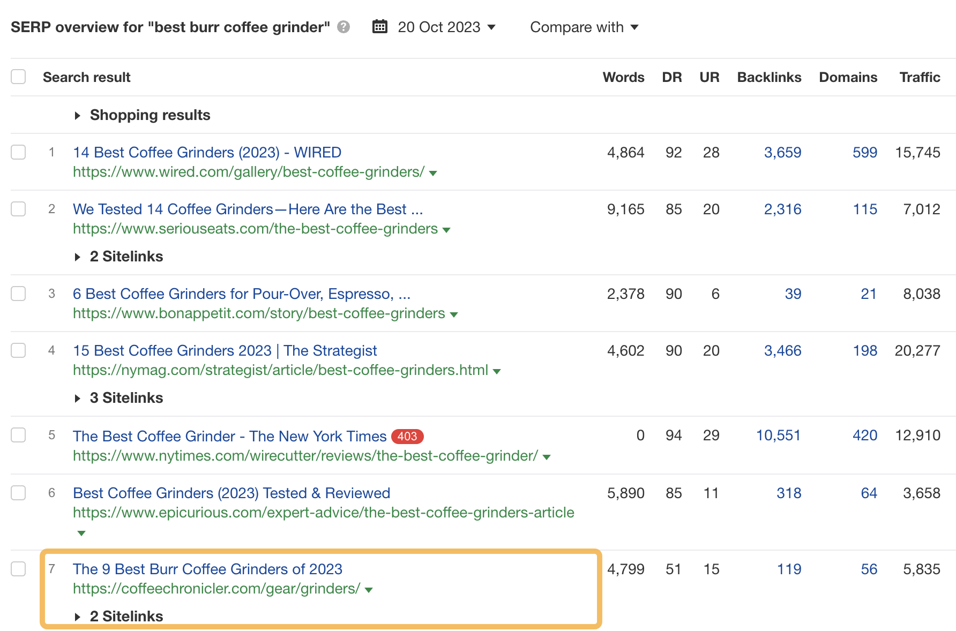Screen dimensions: 956x631
Task: Check the box for the WIRED result
Action: click(18, 152)
